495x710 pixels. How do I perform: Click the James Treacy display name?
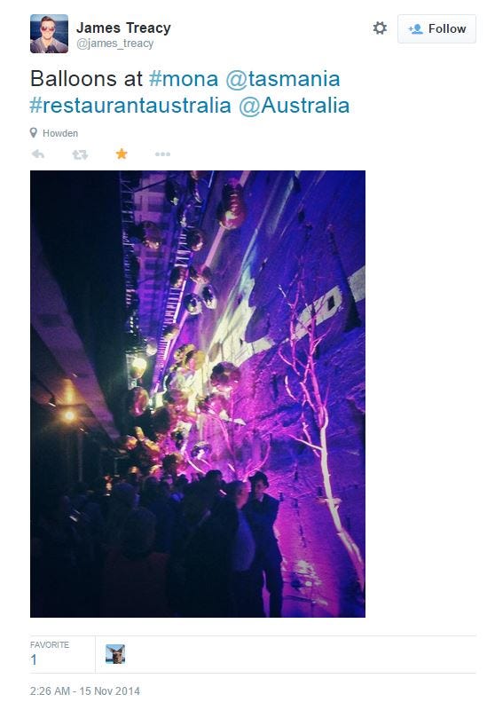tap(123, 28)
